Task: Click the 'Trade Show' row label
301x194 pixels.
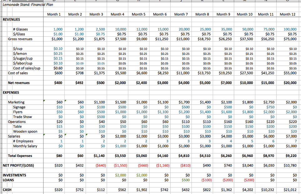Action: pyautogui.click(x=23, y=117)
